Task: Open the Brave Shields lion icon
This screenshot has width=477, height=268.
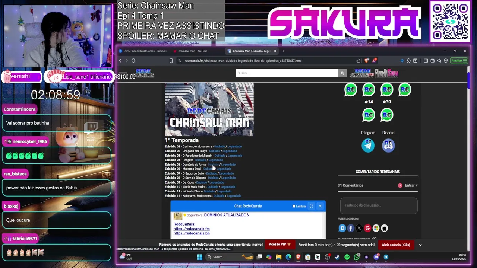Action: (x=367, y=61)
